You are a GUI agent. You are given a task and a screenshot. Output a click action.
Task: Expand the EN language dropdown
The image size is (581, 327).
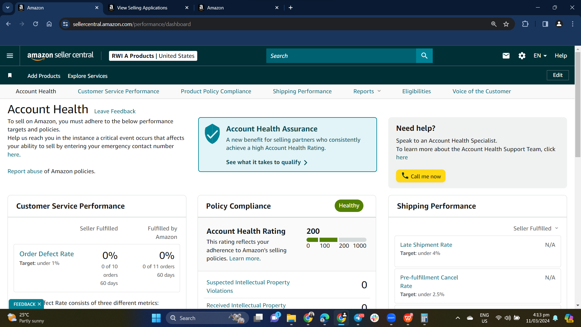point(540,56)
